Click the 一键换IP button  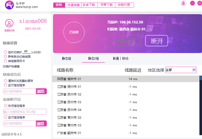point(124,41)
